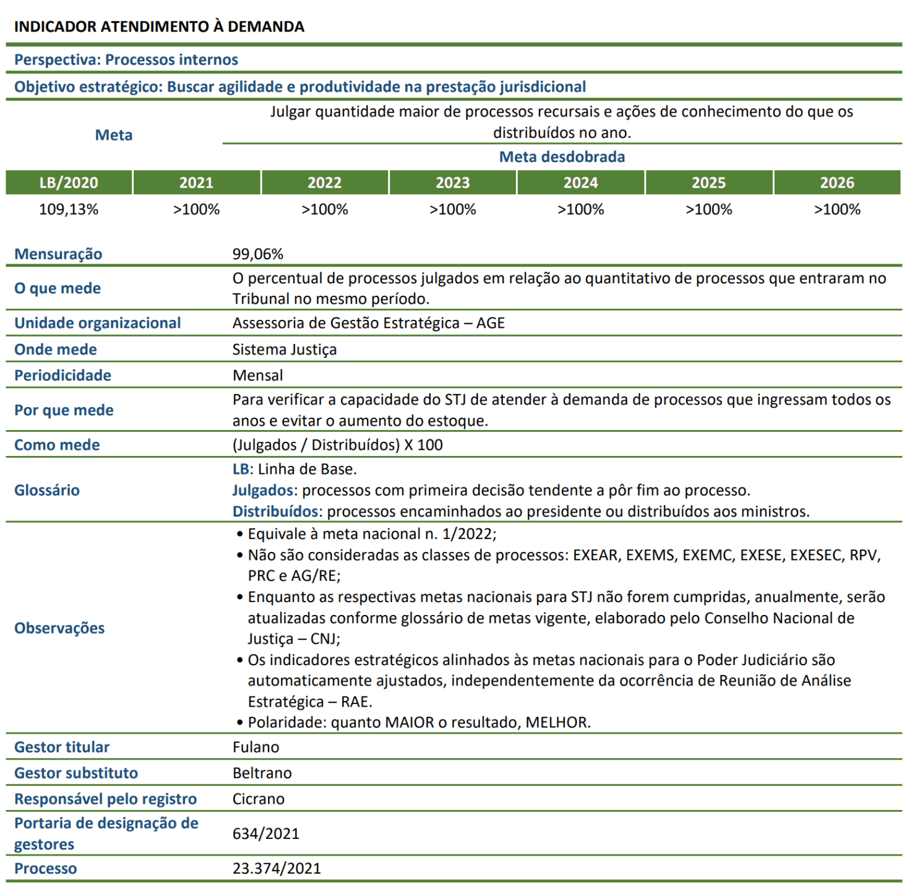The height and width of the screenshot is (886, 907).
Task: Click the 109,13% baseline value
Action: tap(69, 209)
